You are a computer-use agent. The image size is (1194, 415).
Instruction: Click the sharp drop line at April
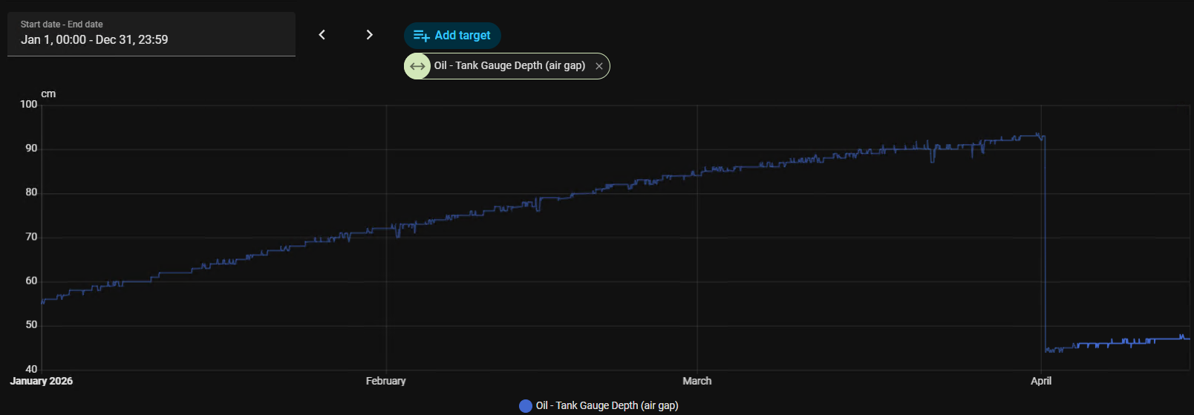[x=1045, y=245]
